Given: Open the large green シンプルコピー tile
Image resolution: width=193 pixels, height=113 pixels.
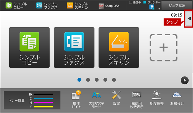Looking at the screenshot, I should 29,47.
